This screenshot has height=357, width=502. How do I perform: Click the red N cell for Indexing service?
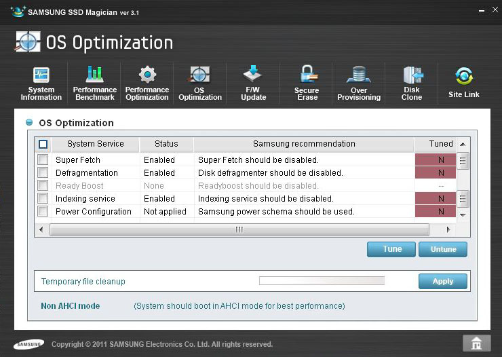click(436, 198)
